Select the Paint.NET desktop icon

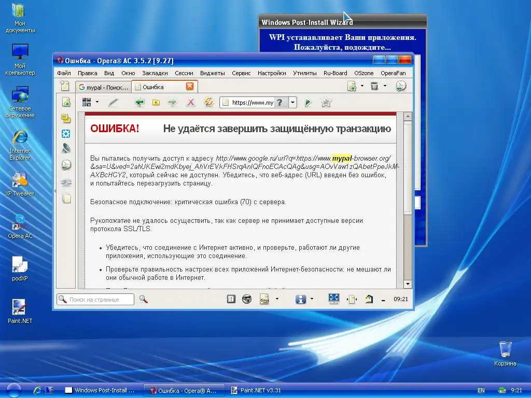click(20, 311)
